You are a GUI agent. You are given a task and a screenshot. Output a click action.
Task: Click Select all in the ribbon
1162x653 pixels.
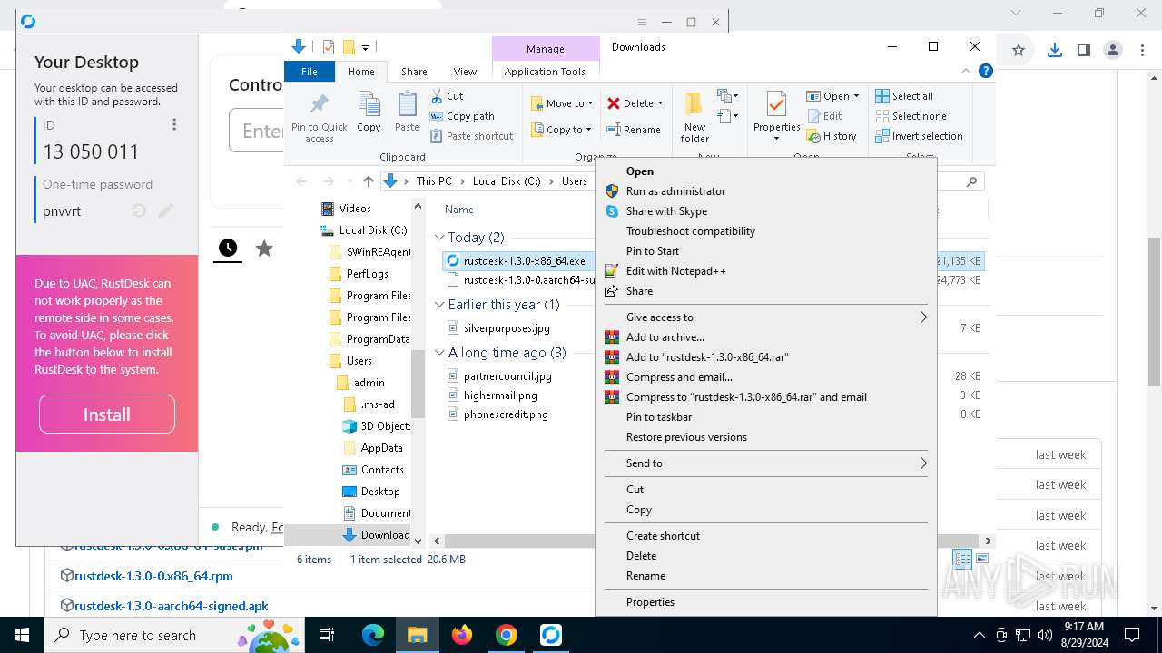click(x=904, y=96)
